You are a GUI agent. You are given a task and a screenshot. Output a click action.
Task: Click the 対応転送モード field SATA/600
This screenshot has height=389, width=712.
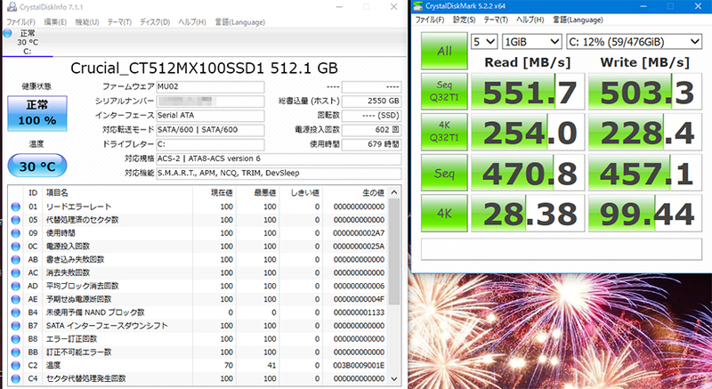pos(210,130)
